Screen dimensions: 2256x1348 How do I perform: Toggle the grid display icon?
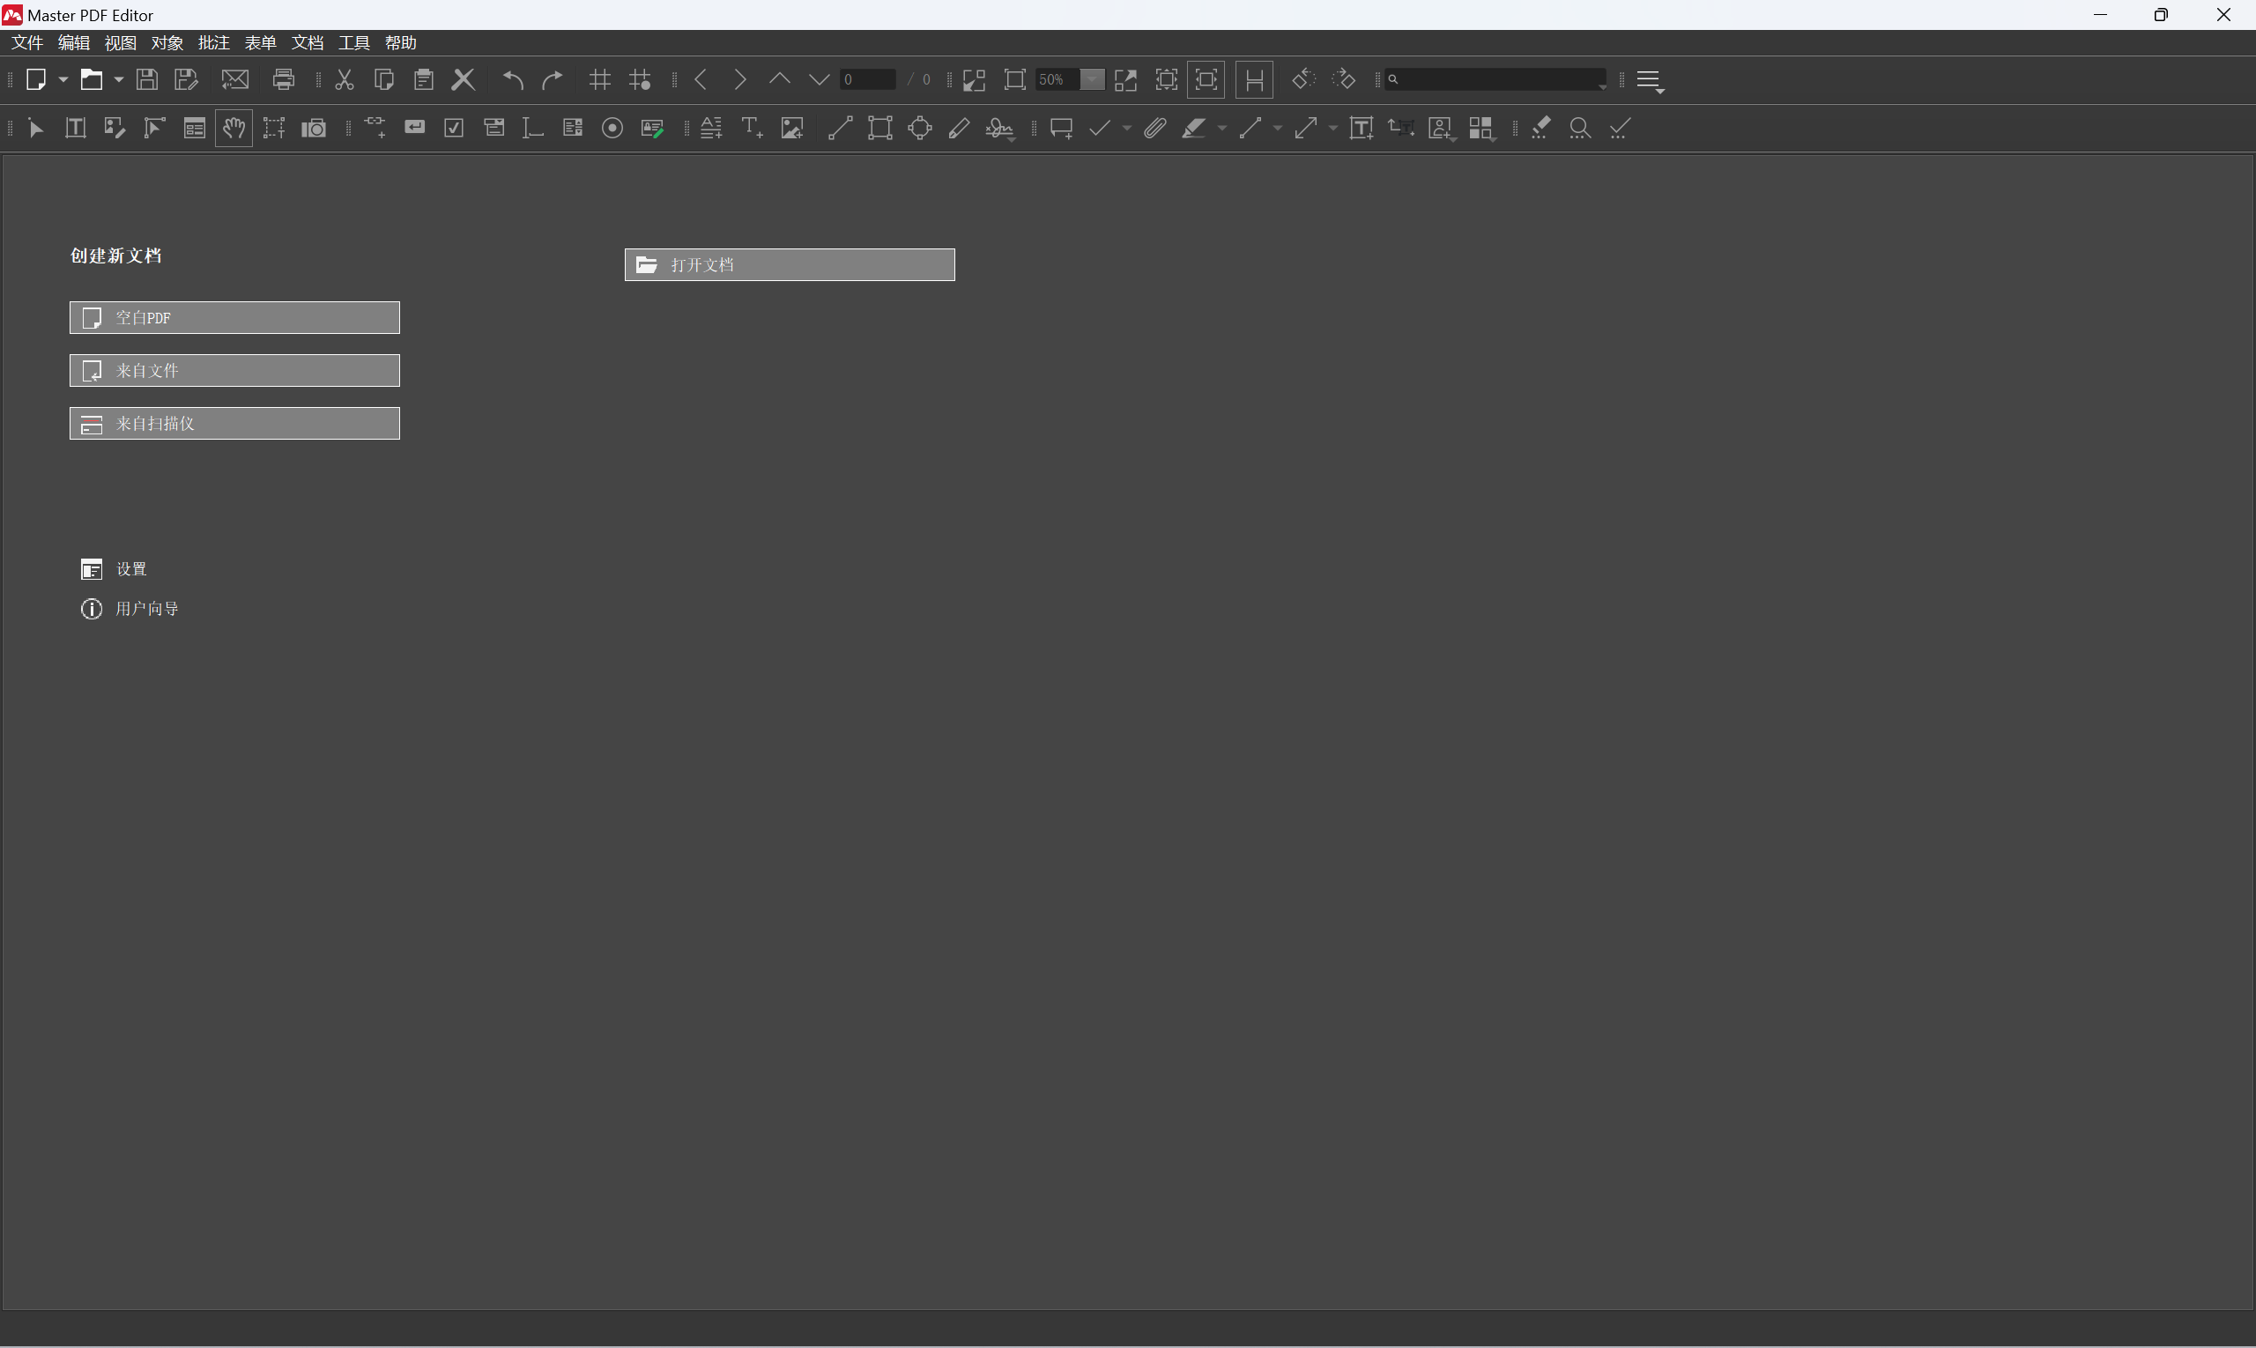point(599,80)
